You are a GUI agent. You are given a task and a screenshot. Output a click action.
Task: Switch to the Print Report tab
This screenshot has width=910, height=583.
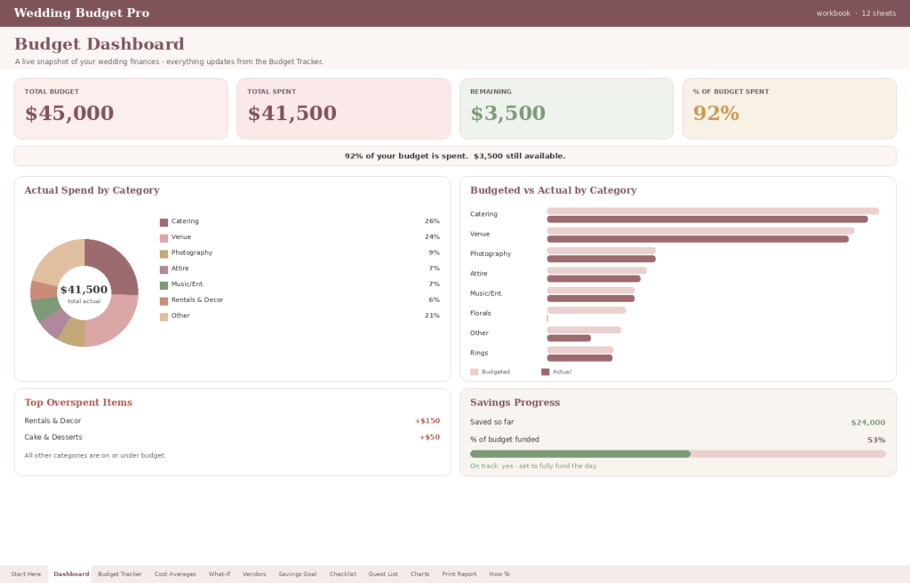(x=459, y=574)
